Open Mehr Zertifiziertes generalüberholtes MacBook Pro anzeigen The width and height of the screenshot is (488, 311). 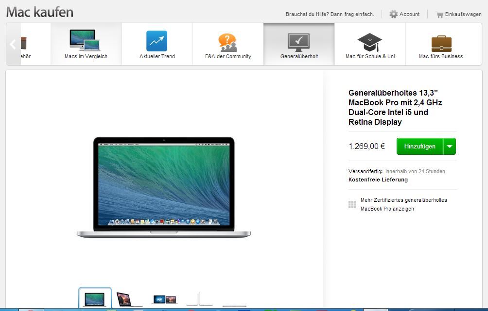tap(403, 204)
